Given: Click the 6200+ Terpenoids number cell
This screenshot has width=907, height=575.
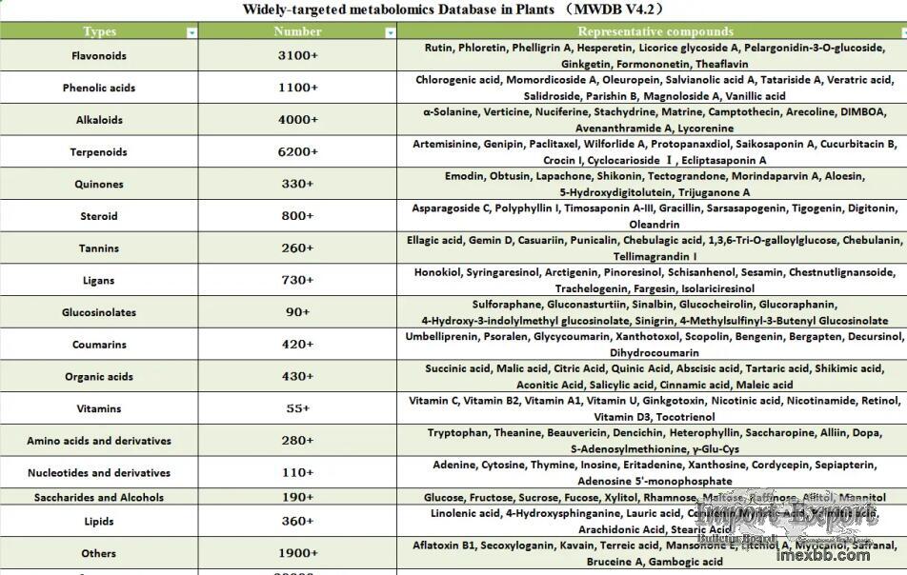Looking at the screenshot, I should coord(297,152).
